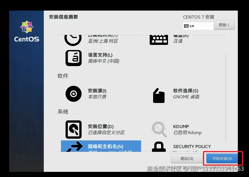
Task: Open keyboard layout settings icon
Action: pos(159,40)
